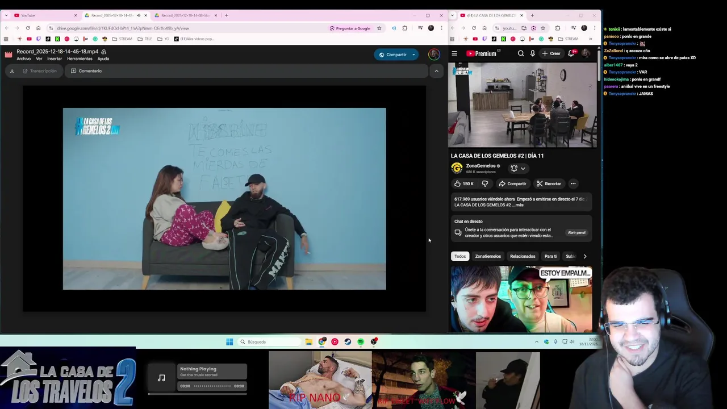Viewport: 727px width, 409px height.
Task: Click Preguntar a Google in address bar
Action: pyautogui.click(x=350, y=28)
